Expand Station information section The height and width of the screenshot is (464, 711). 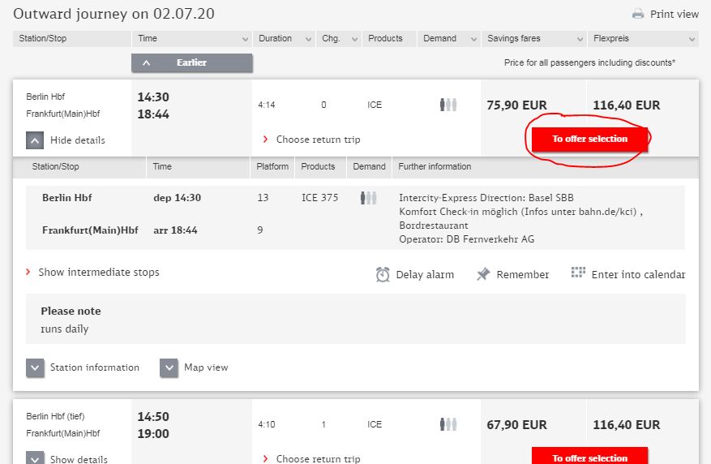click(35, 367)
